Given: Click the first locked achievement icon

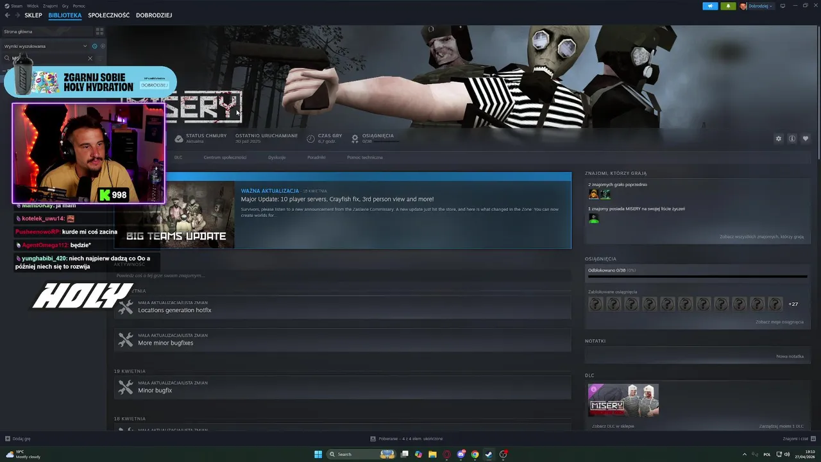Looking at the screenshot, I should [596, 304].
